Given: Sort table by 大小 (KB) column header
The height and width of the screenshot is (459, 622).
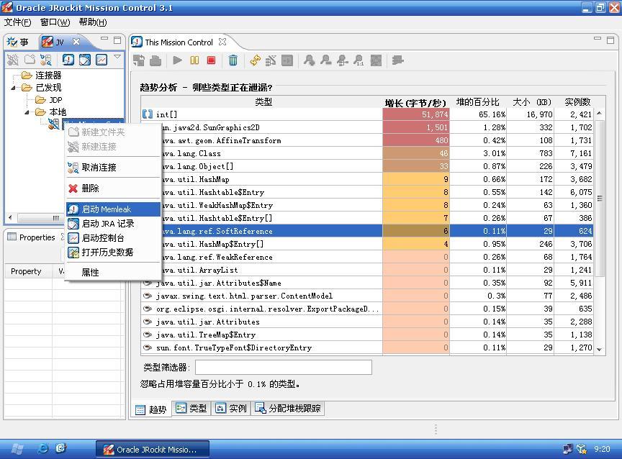Looking at the screenshot, I should pos(531,102).
